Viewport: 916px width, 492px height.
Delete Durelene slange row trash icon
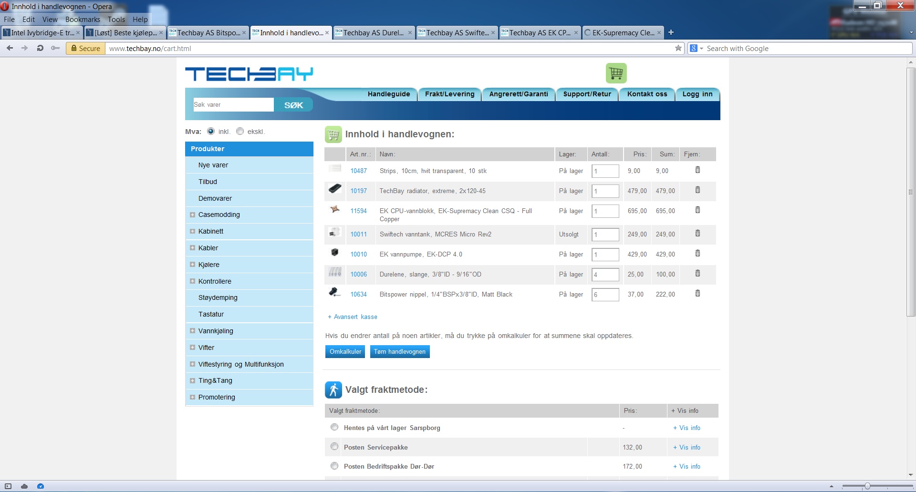pos(697,274)
